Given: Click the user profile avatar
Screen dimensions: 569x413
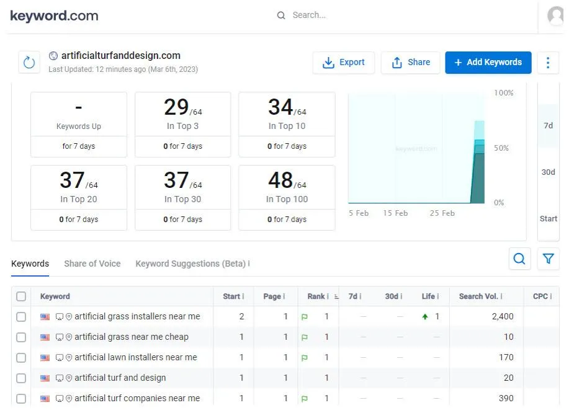Looking at the screenshot, I should pyautogui.click(x=556, y=16).
